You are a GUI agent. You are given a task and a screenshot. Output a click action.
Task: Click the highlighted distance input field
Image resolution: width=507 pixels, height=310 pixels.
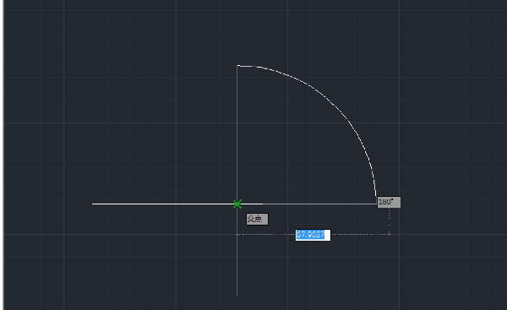(313, 235)
